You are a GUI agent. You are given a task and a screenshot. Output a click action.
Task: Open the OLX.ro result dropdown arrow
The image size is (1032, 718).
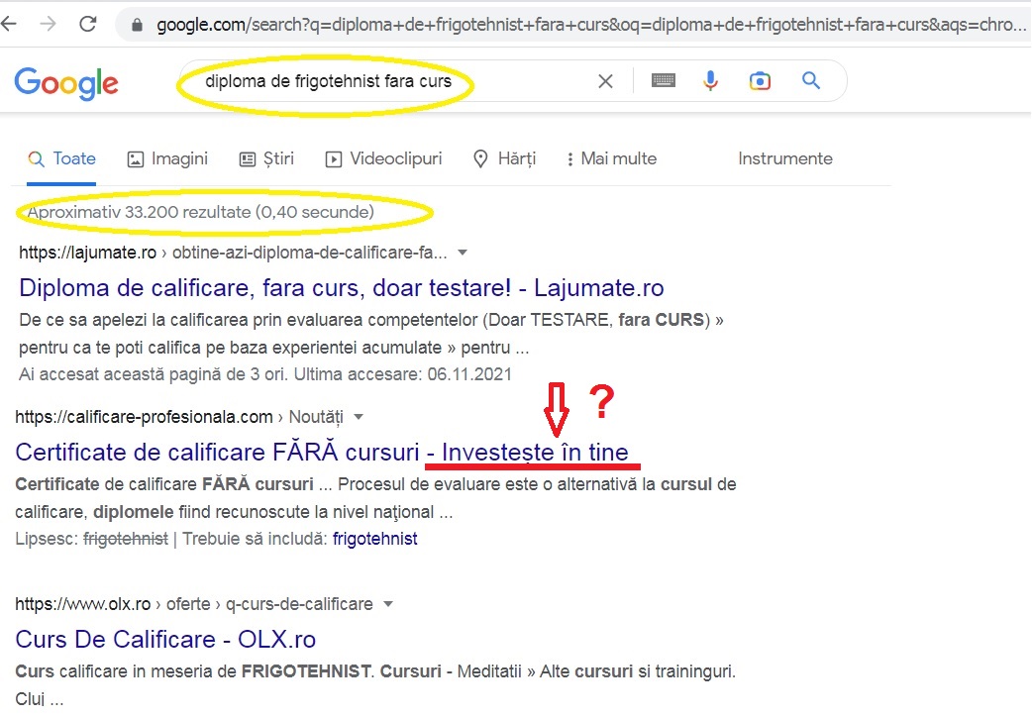point(388,603)
